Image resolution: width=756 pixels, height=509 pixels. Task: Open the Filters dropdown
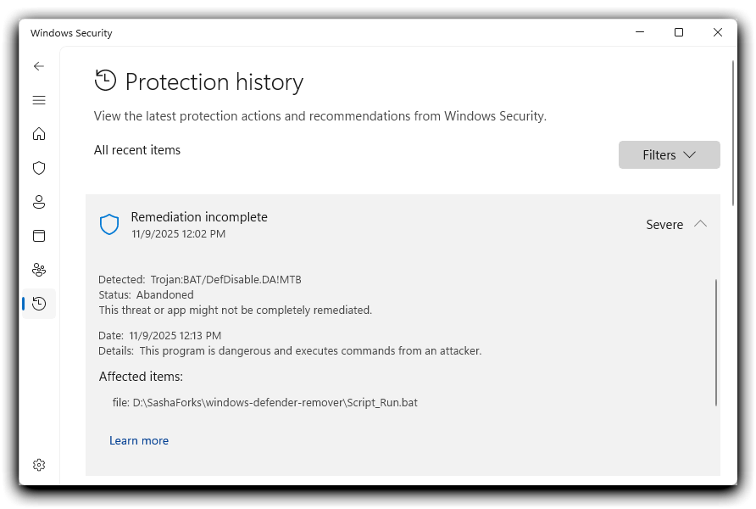(669, 154)
